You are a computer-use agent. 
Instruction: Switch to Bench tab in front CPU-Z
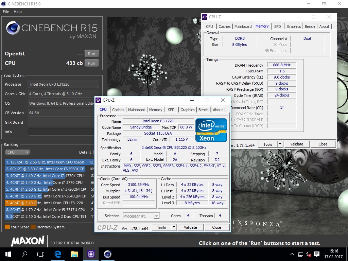pyautogui.click(x=203, y=110)
